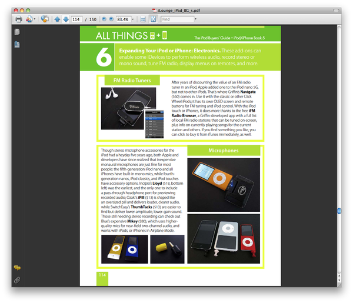Toggle toolbar with the title bar pill button
This screenshot has width=353, height=303.
tap(336, 11)
